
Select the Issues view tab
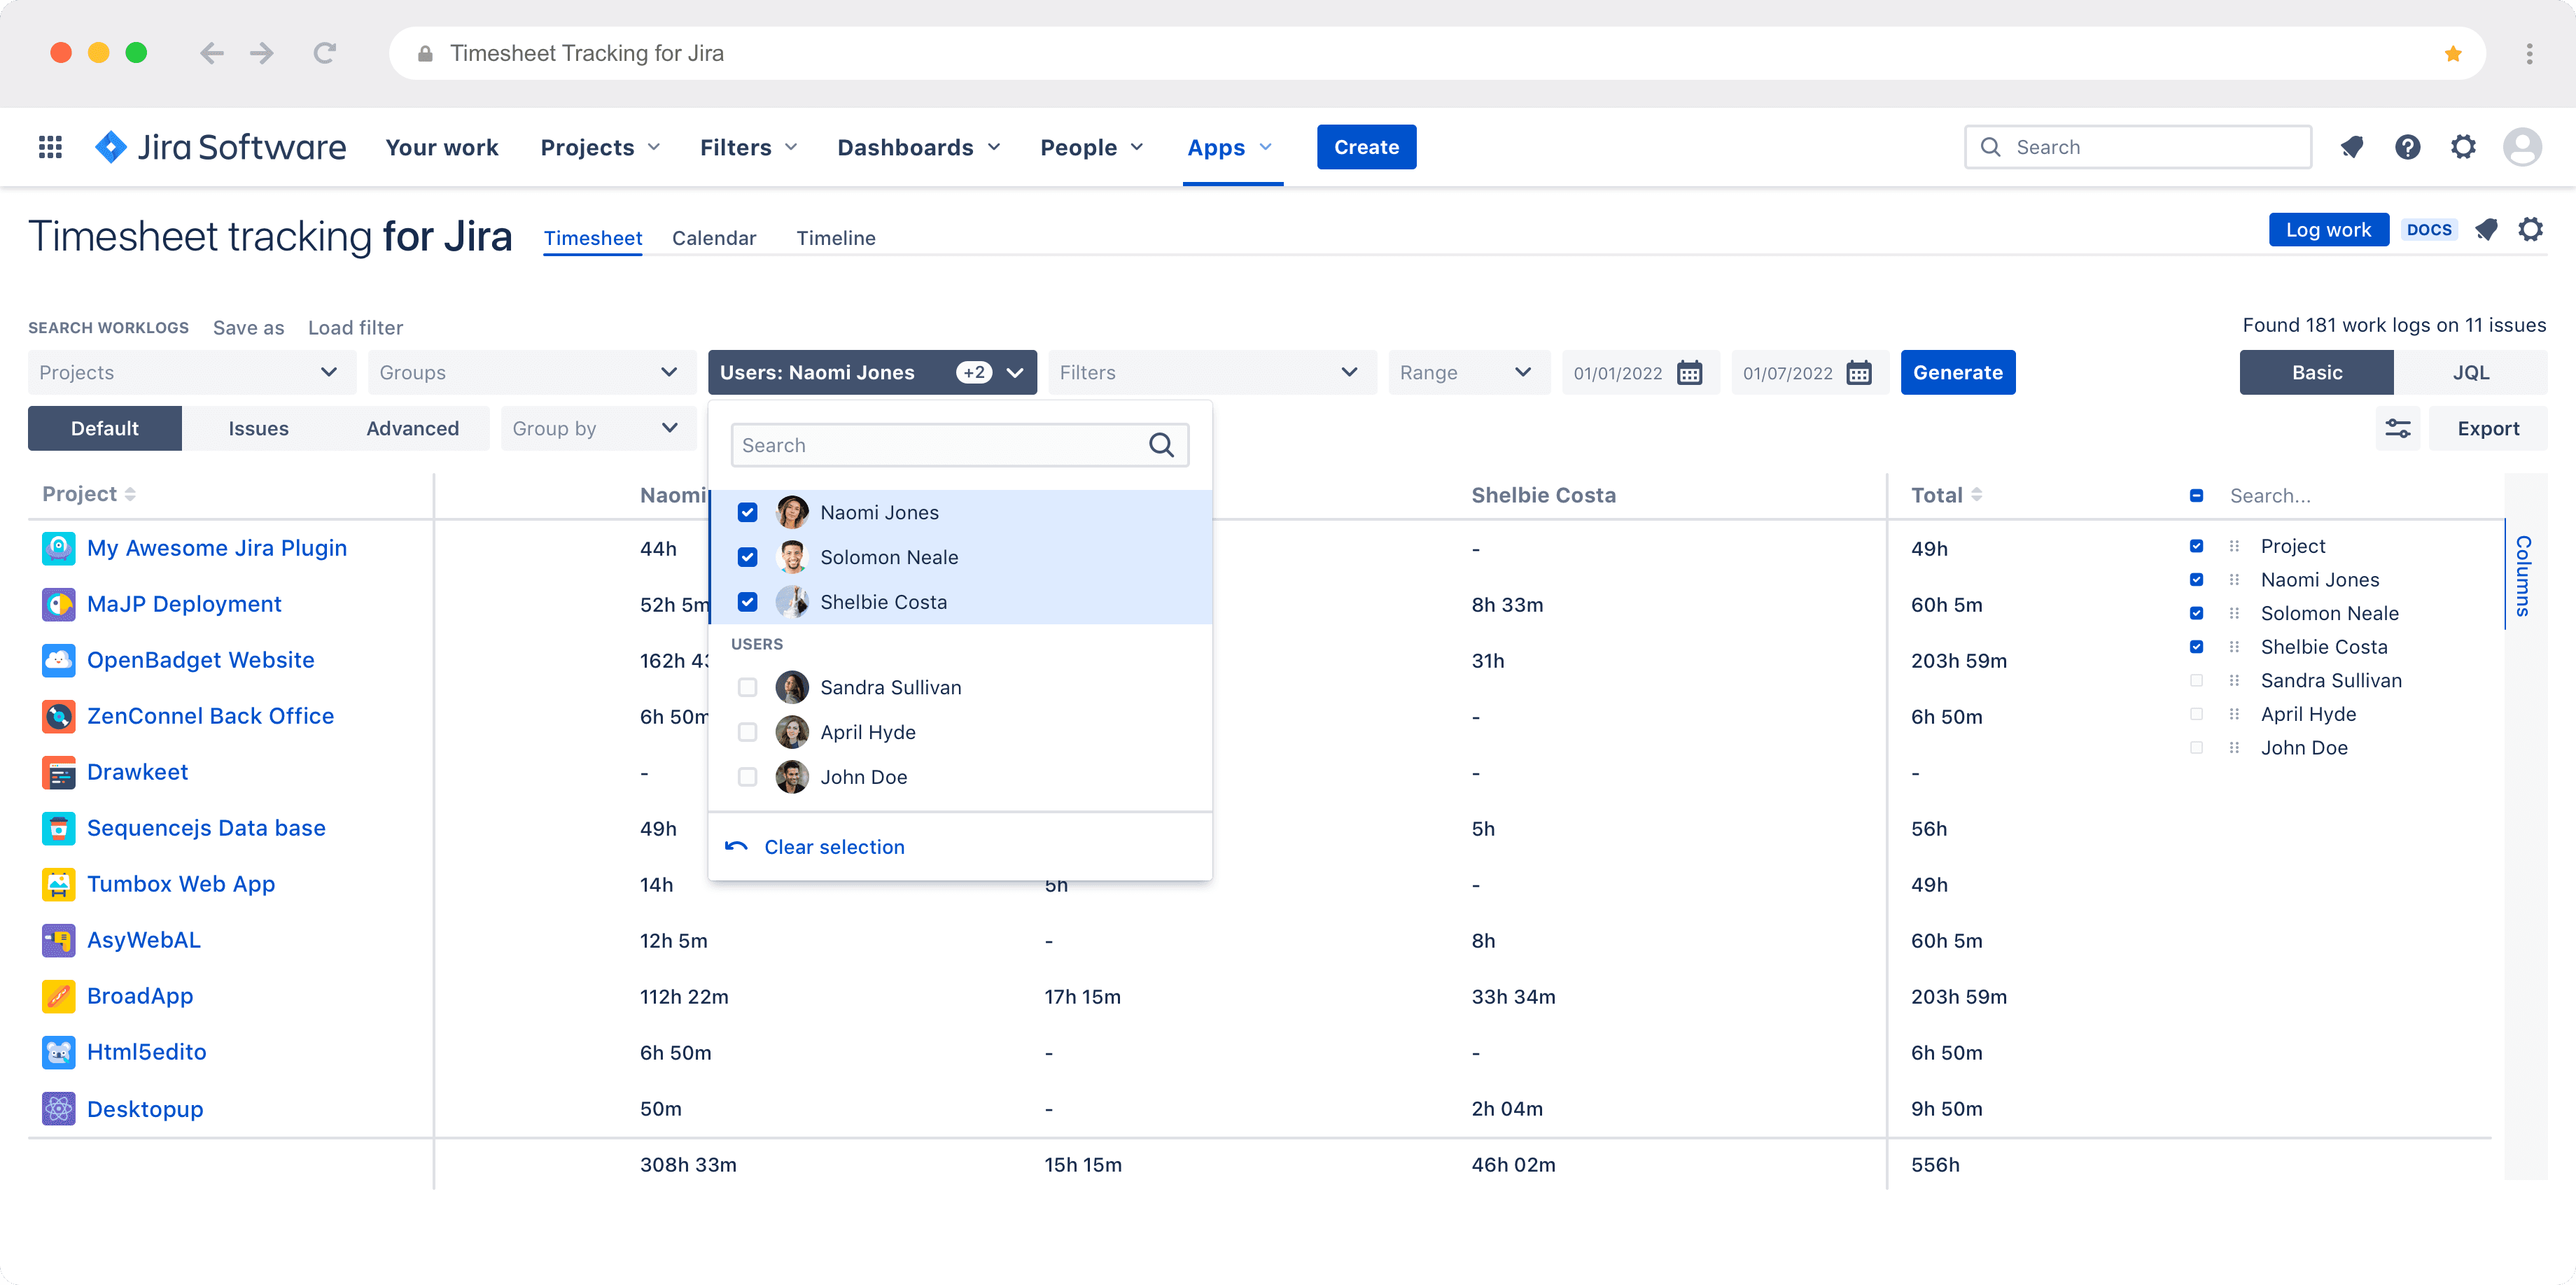[x=258, y=428]
